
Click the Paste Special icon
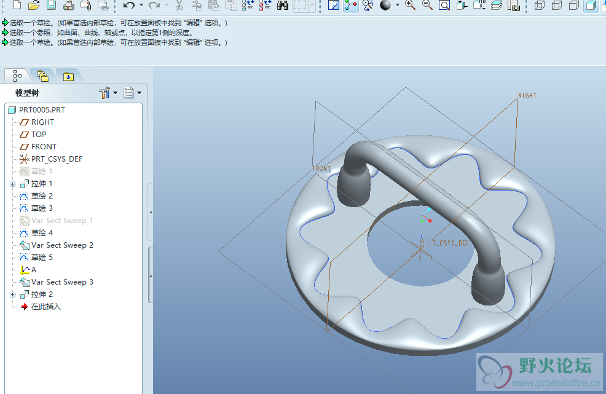[231, 5]
